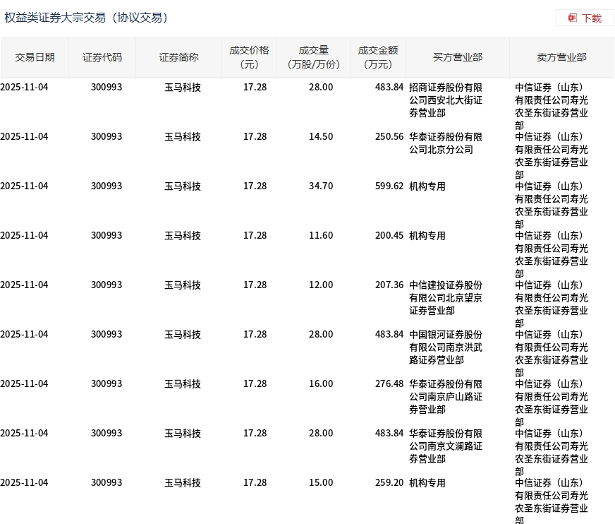Click the 交易日期 column header

(35, 57)
